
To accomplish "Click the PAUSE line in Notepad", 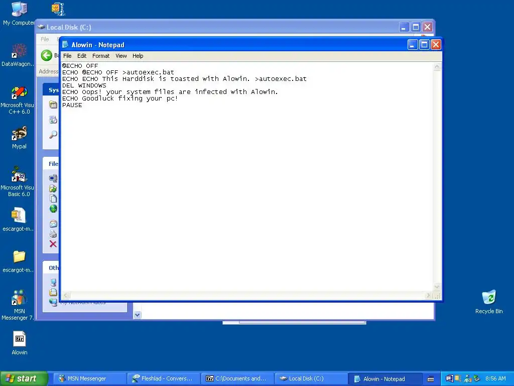I will (x=72, y=105).
